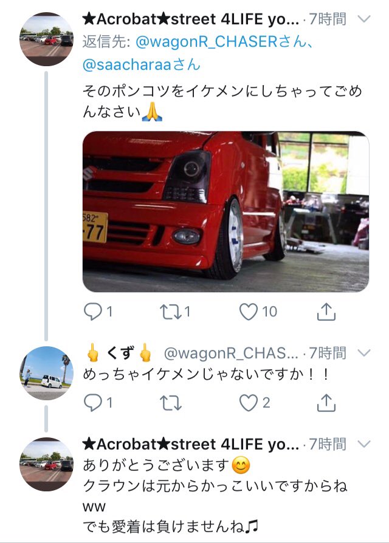
Task: View the red Suzuki car photo
Action: [226, 211]
